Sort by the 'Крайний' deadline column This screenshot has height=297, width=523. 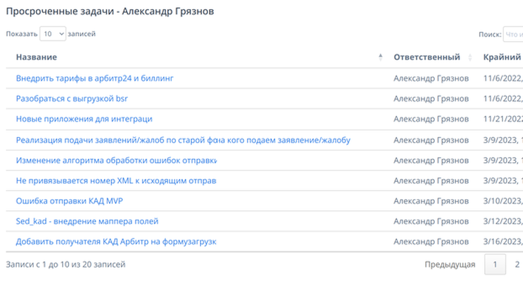point(501,57)
